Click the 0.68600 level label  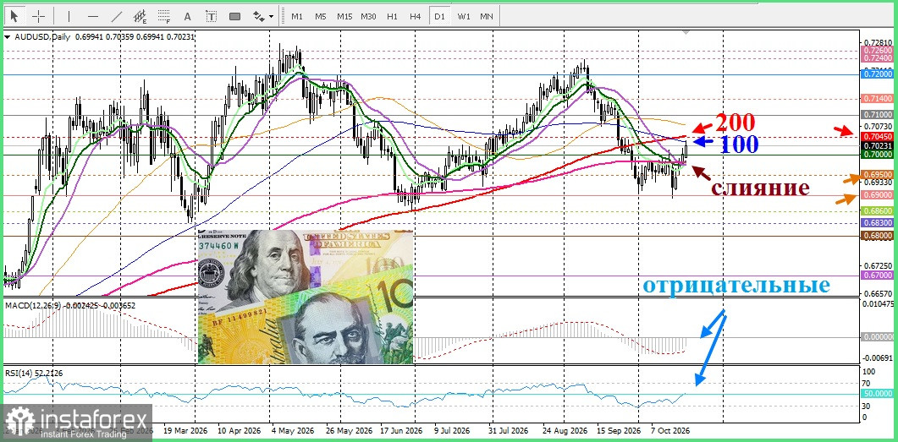click(x=879, y=211)
